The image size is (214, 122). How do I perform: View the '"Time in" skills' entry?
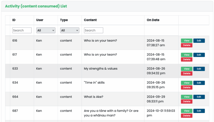click(187, 83)
